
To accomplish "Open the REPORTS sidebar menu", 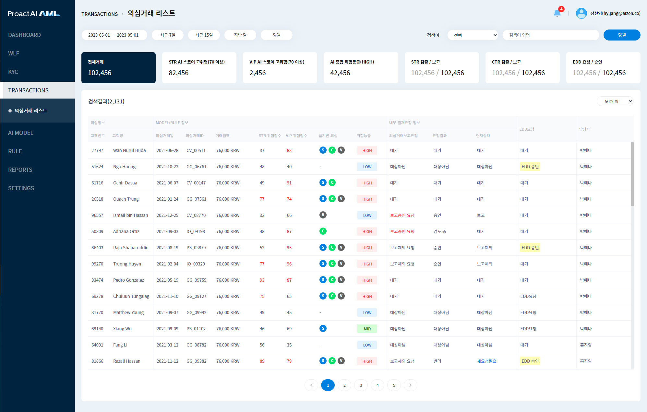I will click(x=20, y=170).
